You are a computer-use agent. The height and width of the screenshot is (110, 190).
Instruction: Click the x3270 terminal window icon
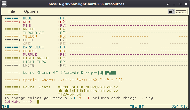pyautogui.click(x=4, y=4)
